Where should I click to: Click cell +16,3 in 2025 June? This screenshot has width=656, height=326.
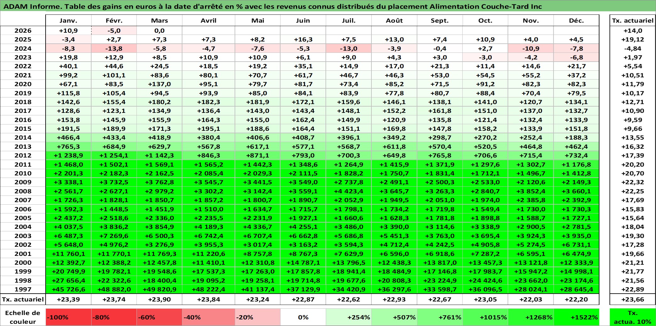[303, 39]
